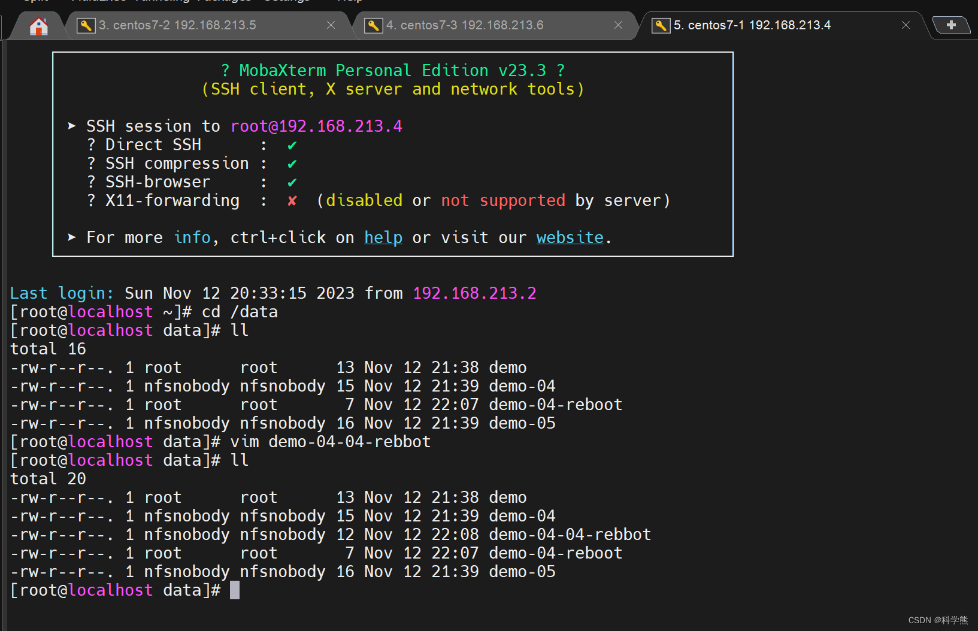The width and height of the screenshot is (978, 631).
Task: Click 'MobaXterm Personal Edition v23.3' title text
Action: [393, 71]
